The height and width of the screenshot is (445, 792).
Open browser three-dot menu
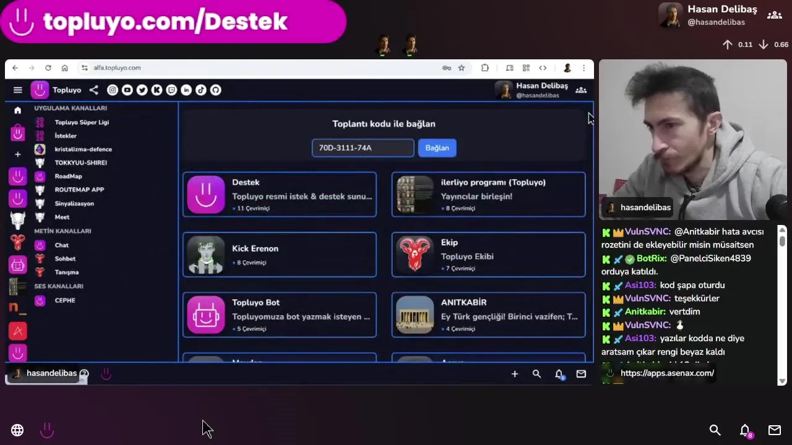pyautogui.click(x=583, y=68)
